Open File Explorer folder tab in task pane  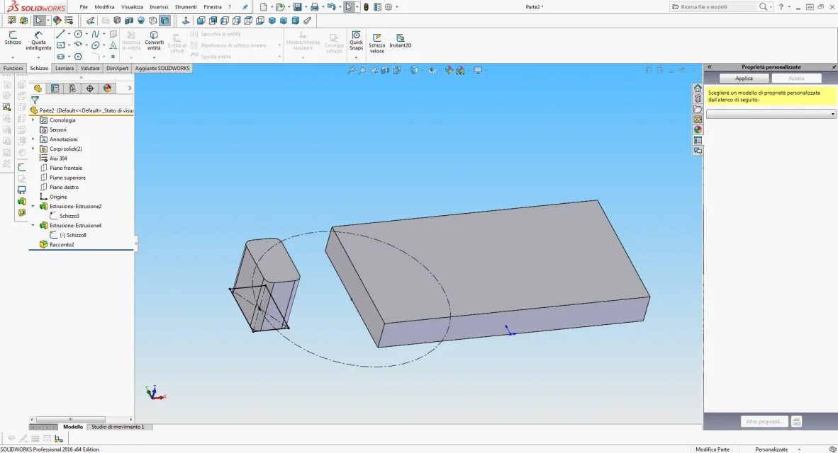[698, 109]
